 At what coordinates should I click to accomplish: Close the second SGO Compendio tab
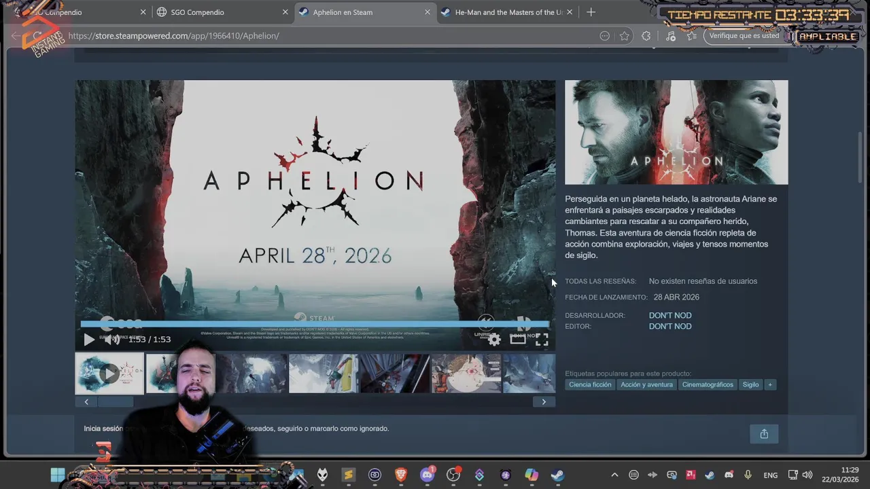285,12
